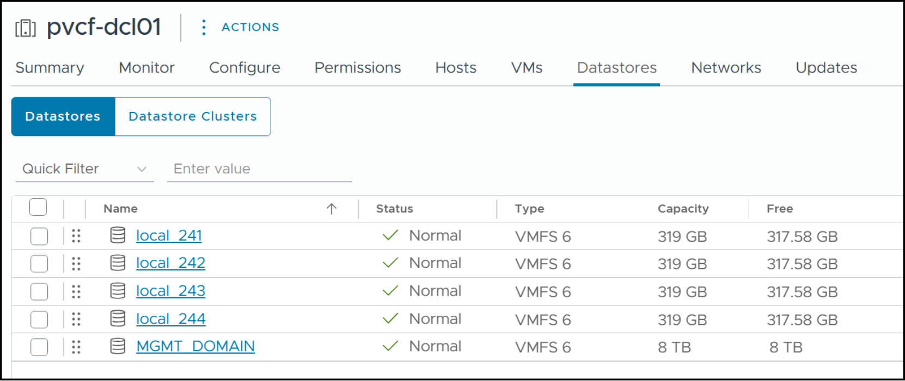Open the VMs tab

(x=527, y=68)
